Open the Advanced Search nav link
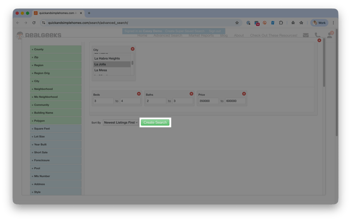The image size is (351, 221). (168, 36)
